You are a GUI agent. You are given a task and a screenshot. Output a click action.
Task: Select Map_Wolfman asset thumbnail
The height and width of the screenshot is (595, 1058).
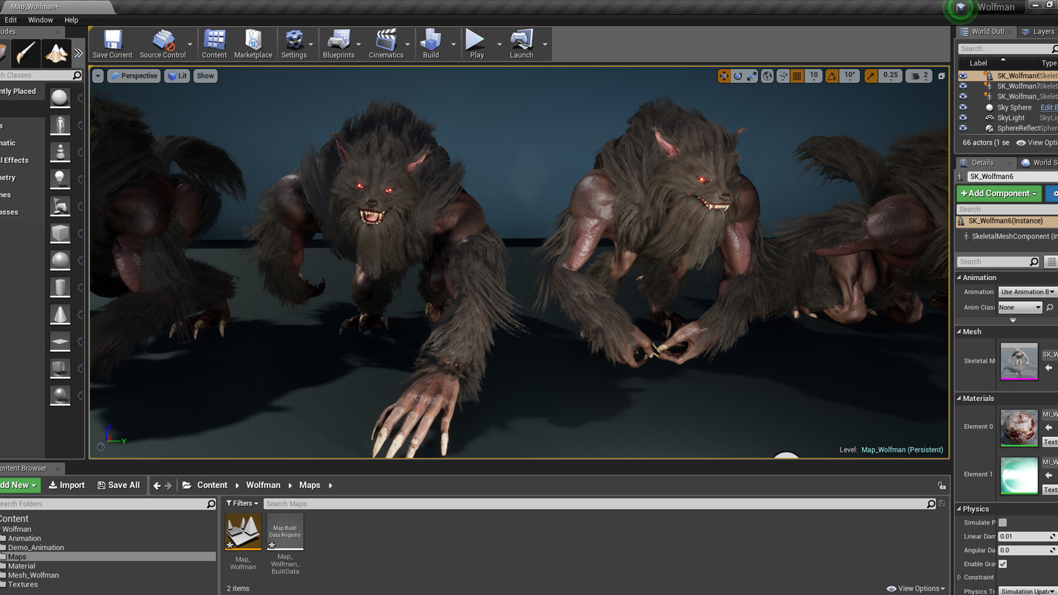[x=243, y=532]
